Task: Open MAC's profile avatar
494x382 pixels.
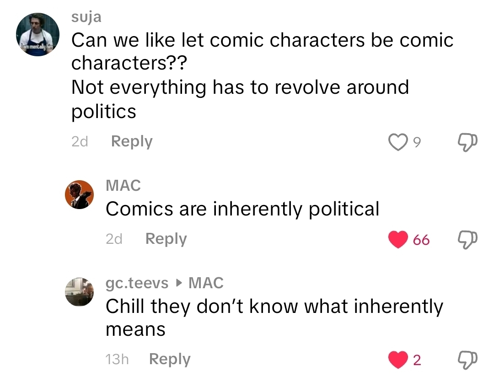Action: 79,195
